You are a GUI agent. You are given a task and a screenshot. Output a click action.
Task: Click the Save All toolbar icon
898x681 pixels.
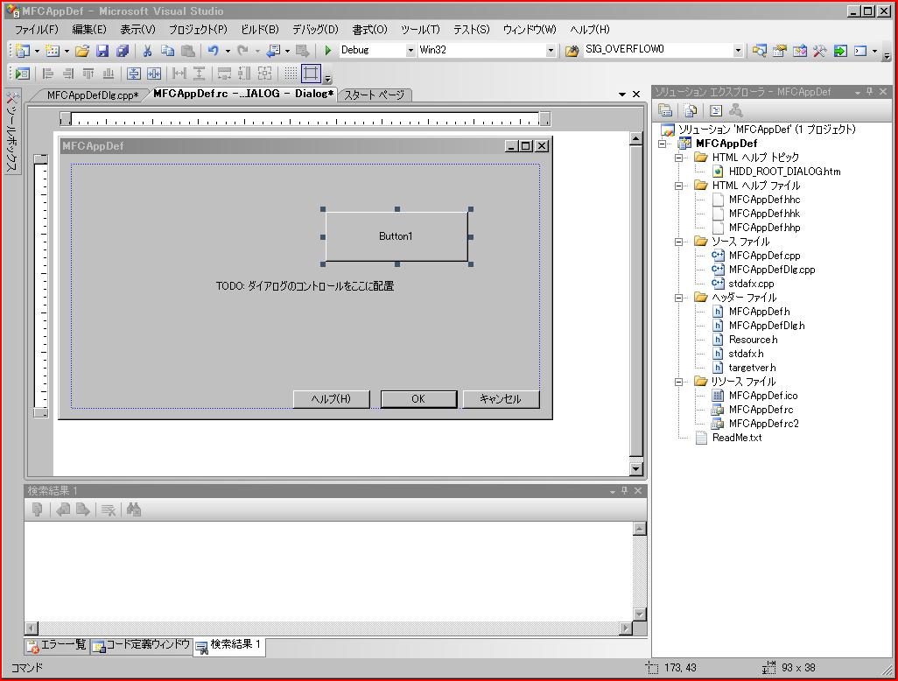(x=123, y=51)
